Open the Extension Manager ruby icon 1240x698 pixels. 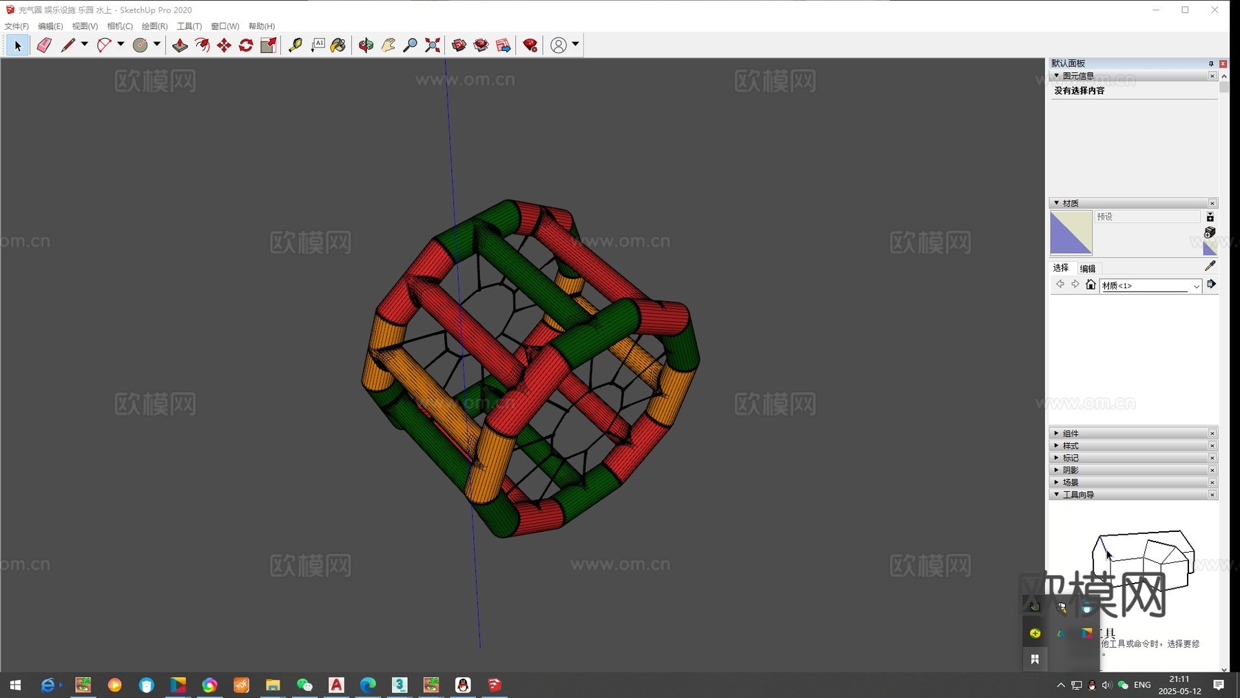530,45
